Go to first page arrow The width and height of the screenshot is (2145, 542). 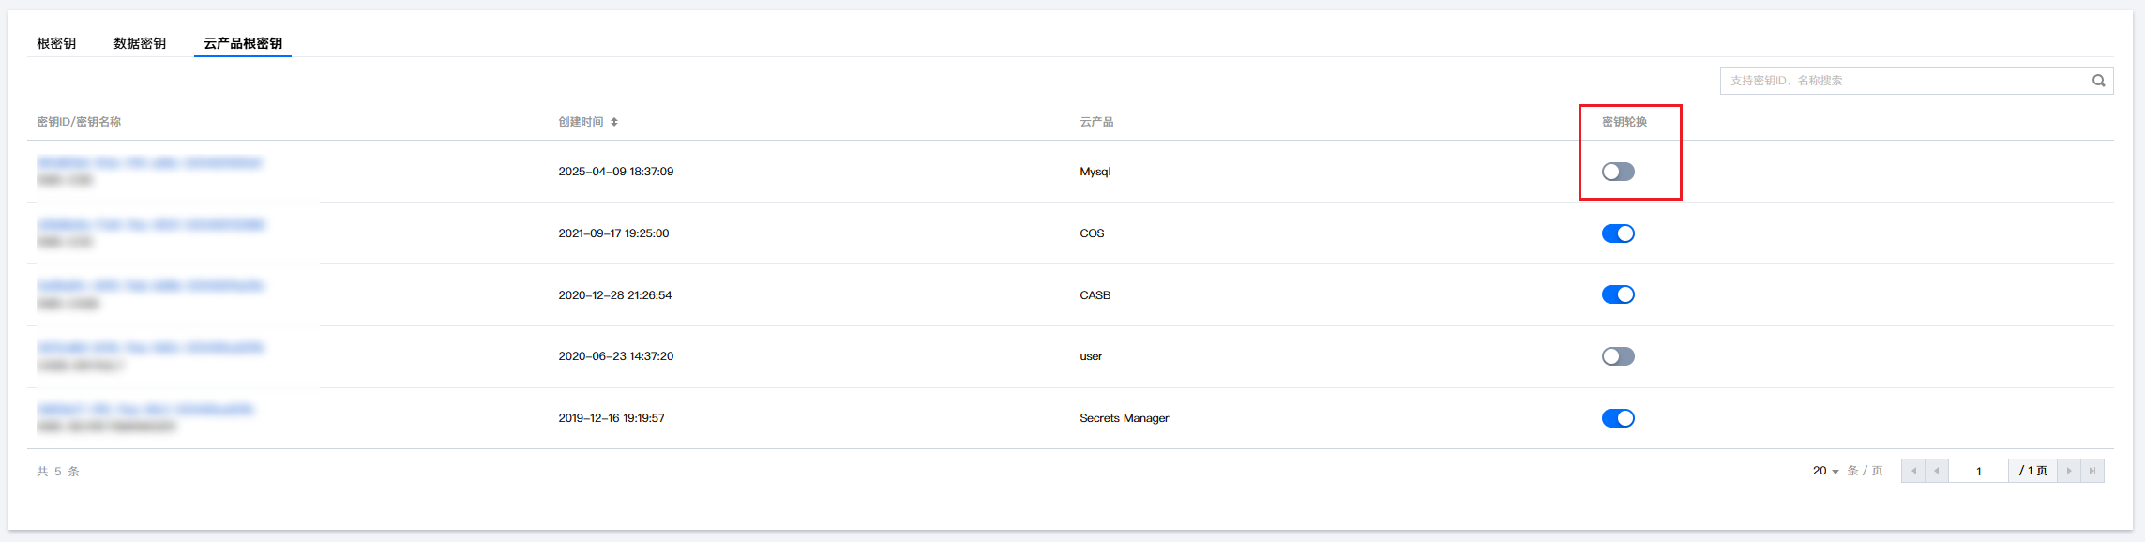(x=1913, y=471)
